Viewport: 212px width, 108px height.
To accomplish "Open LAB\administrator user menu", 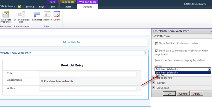I will point(196,4).
